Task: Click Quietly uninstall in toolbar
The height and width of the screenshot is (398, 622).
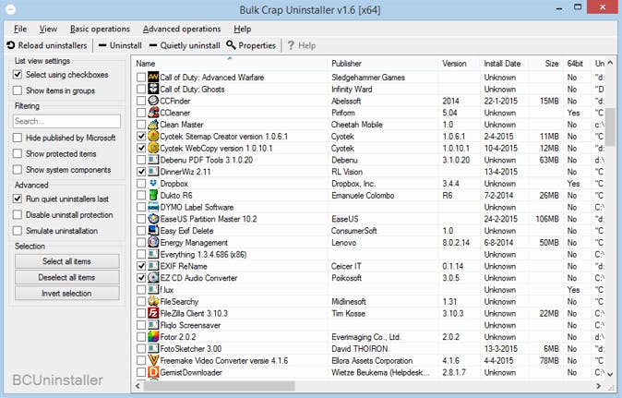Action: click(x=185, y=45)
